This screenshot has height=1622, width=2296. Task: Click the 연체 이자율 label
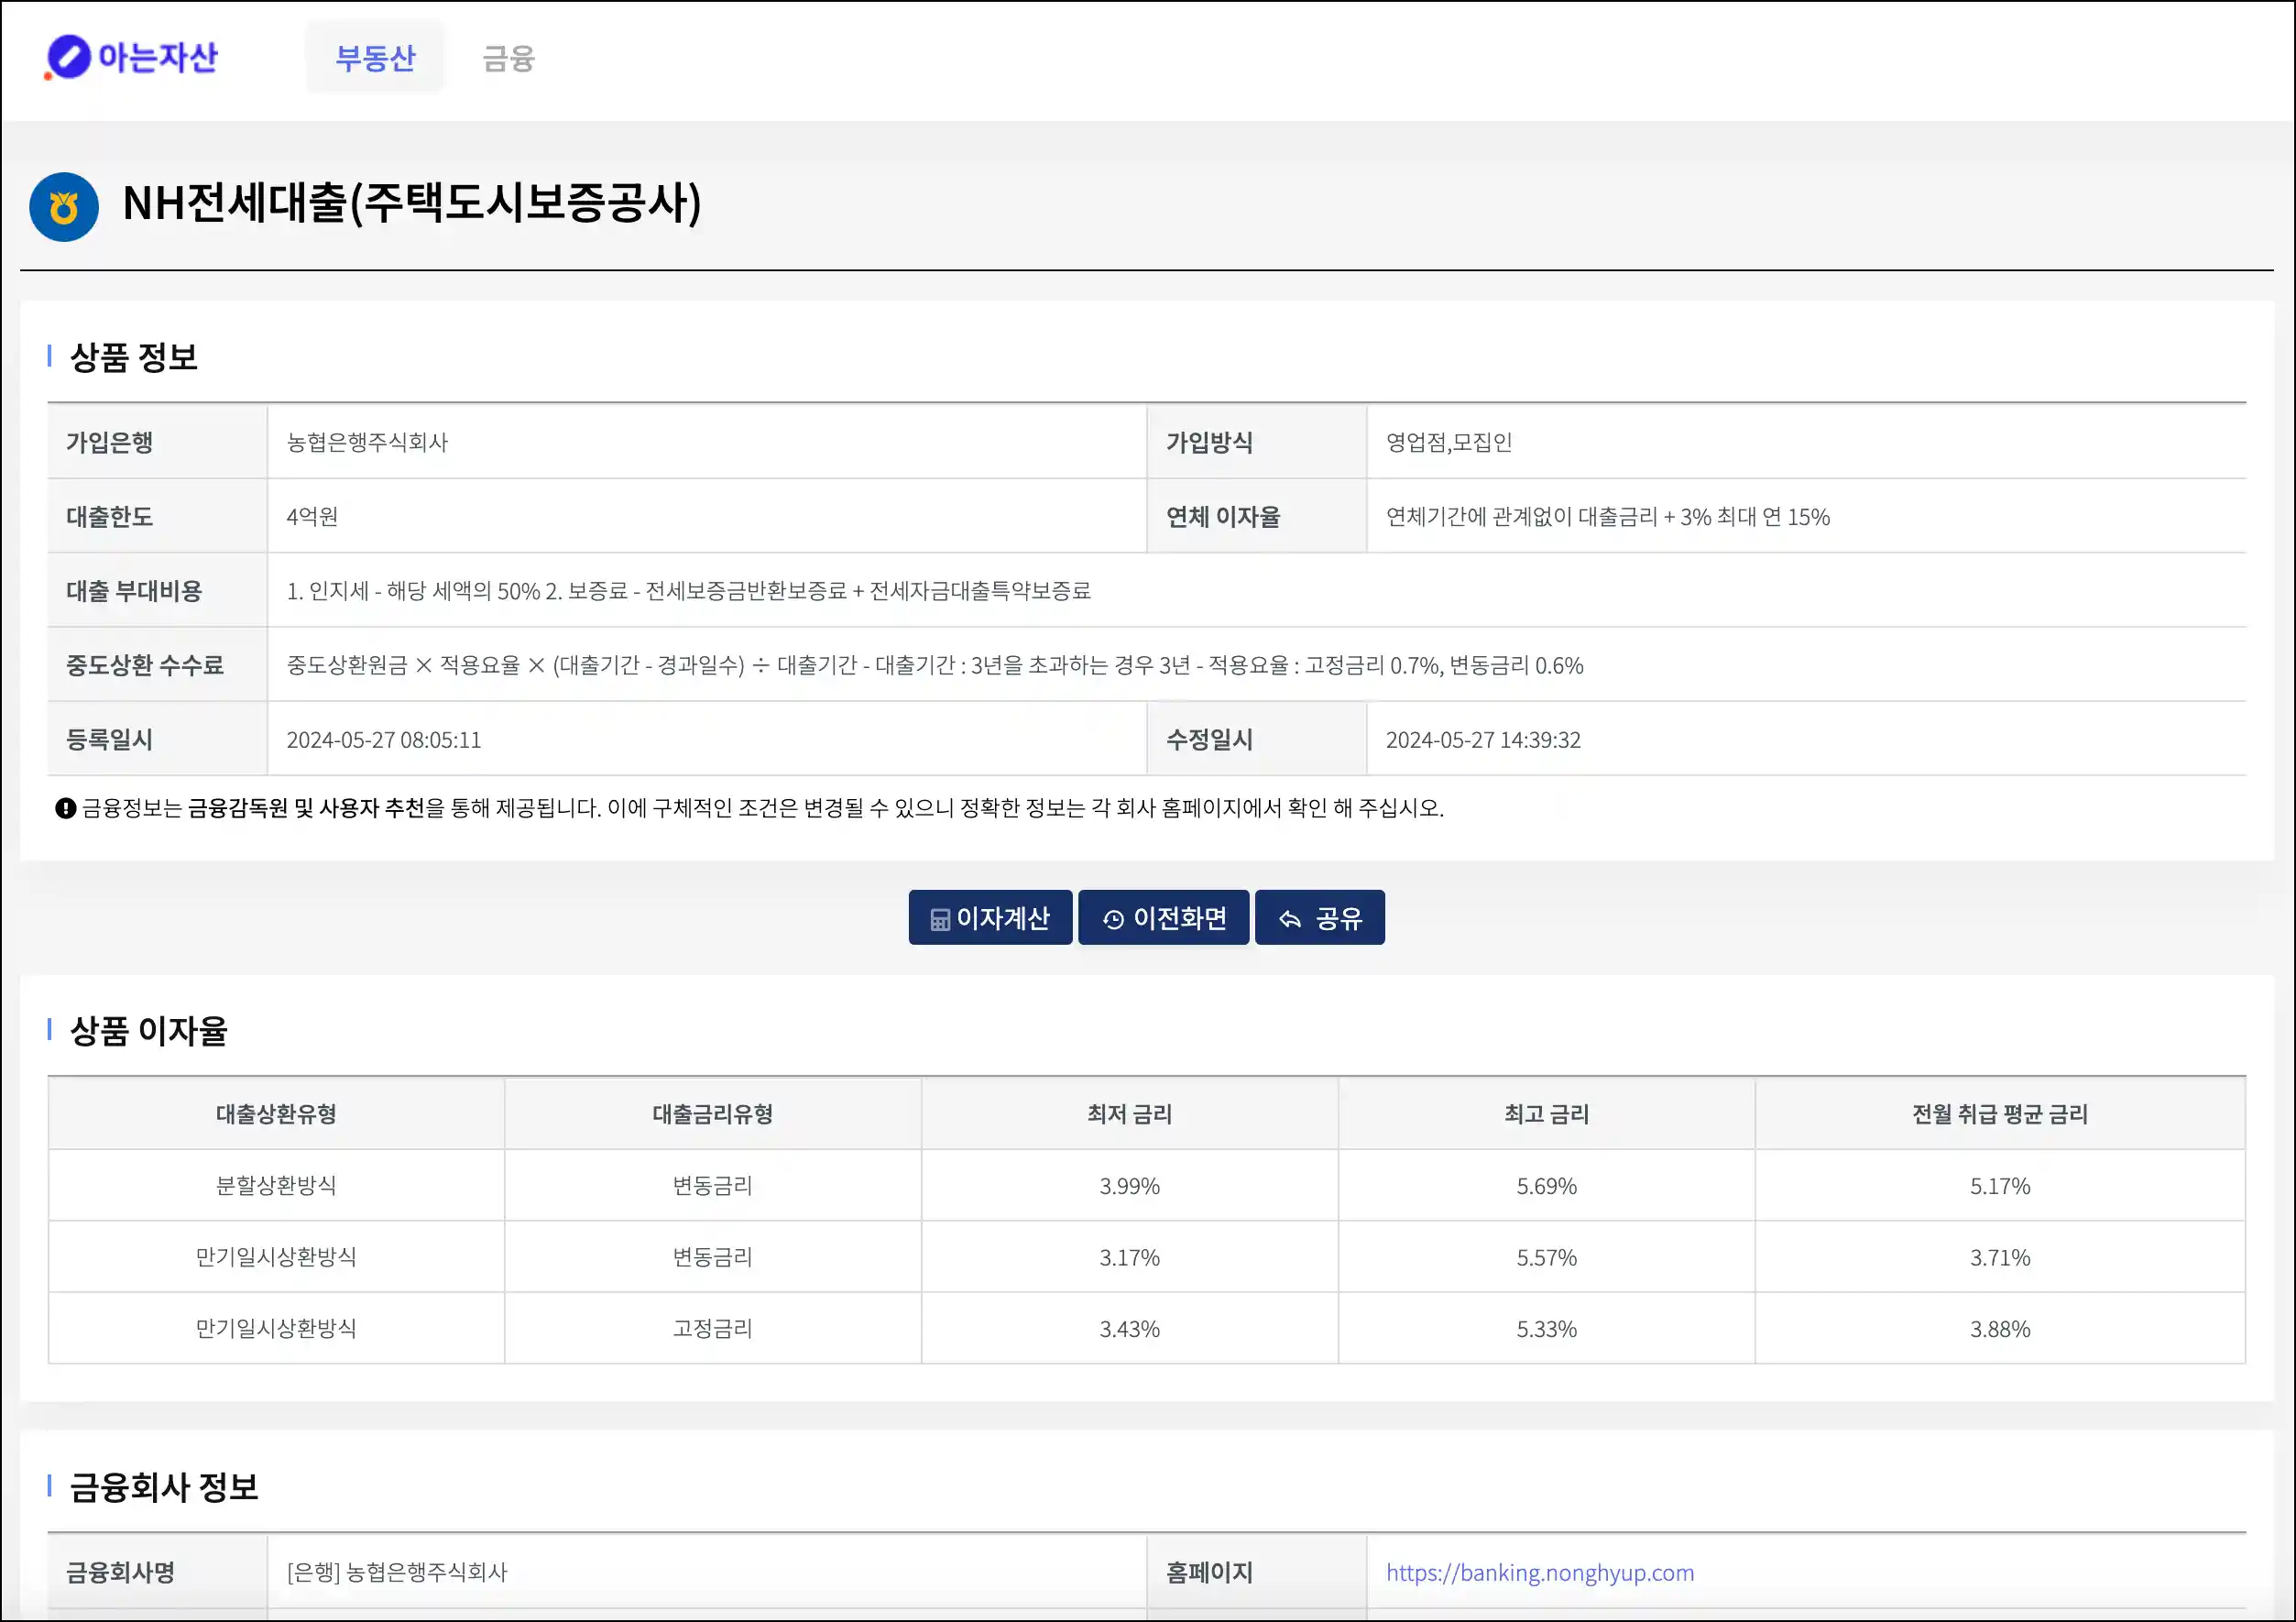[1223, 516]
